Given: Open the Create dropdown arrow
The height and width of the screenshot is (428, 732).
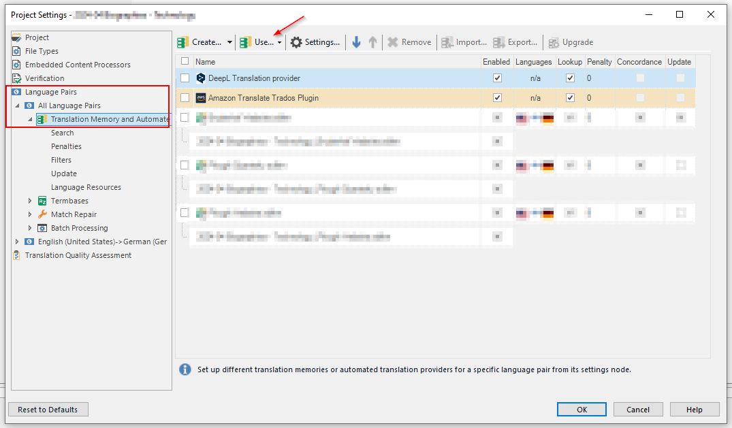Looking at the screenshot, I should point(229,42).
